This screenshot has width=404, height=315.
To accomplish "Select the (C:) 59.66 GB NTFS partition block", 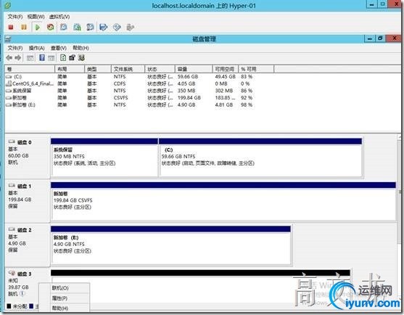I will coord(260,157).
